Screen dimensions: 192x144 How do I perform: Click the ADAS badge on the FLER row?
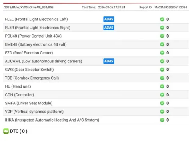(109, 28)
